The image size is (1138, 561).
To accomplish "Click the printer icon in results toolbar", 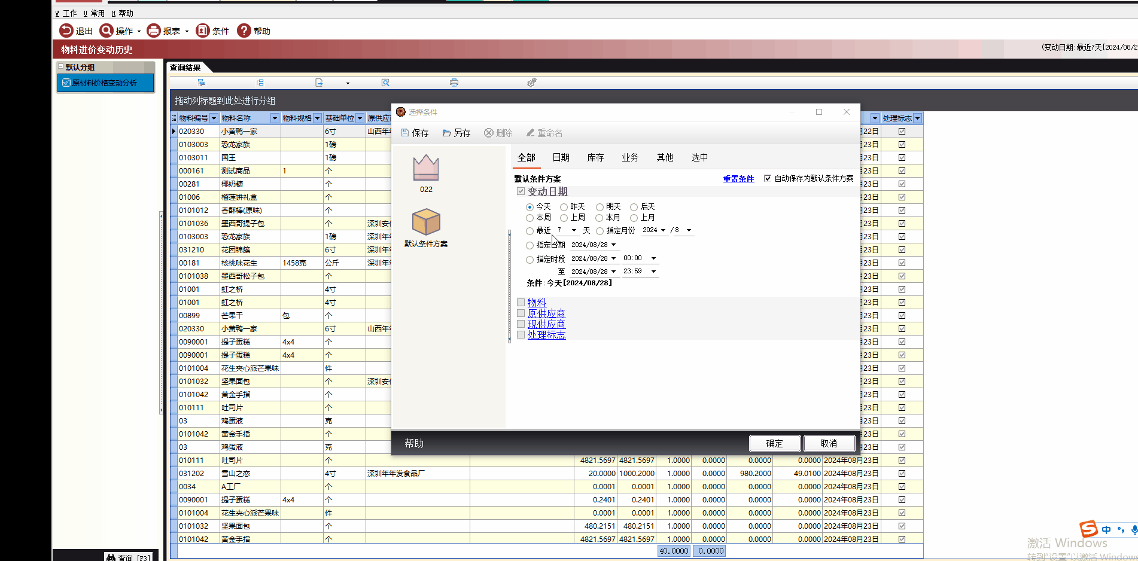I will [x=454, y=83].
